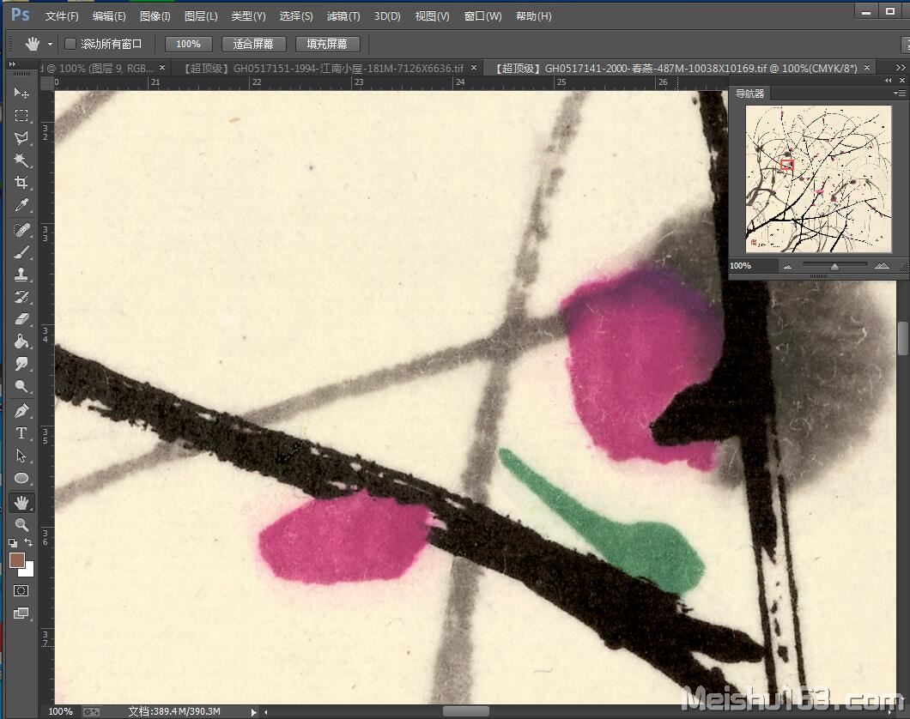Collapse the Navigator panel to icons
The height and width of the screenshot is (719, 910).
(x=888, y=81)
